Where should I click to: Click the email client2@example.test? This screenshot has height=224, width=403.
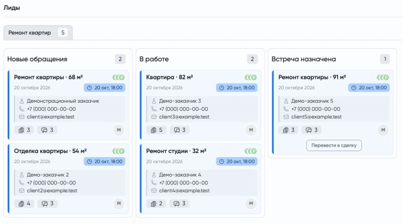point(52,191)
